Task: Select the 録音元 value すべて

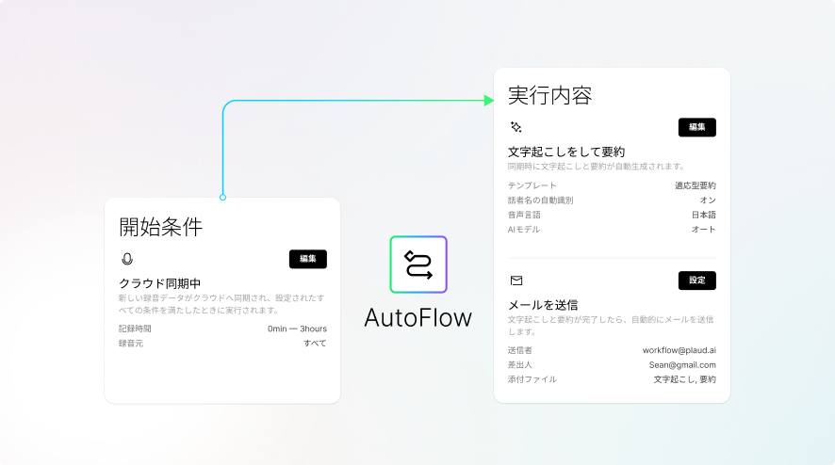Action: (x=315, y=344)
